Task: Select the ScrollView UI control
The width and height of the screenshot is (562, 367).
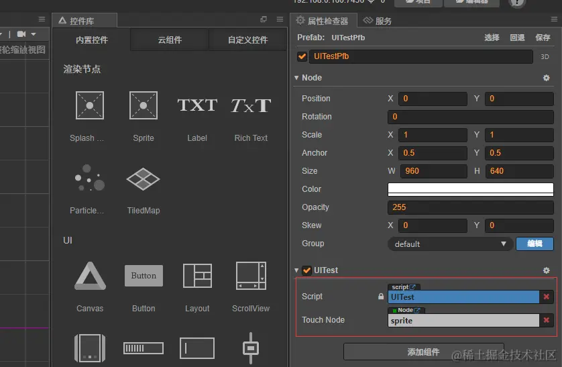Action: (251, 276)
